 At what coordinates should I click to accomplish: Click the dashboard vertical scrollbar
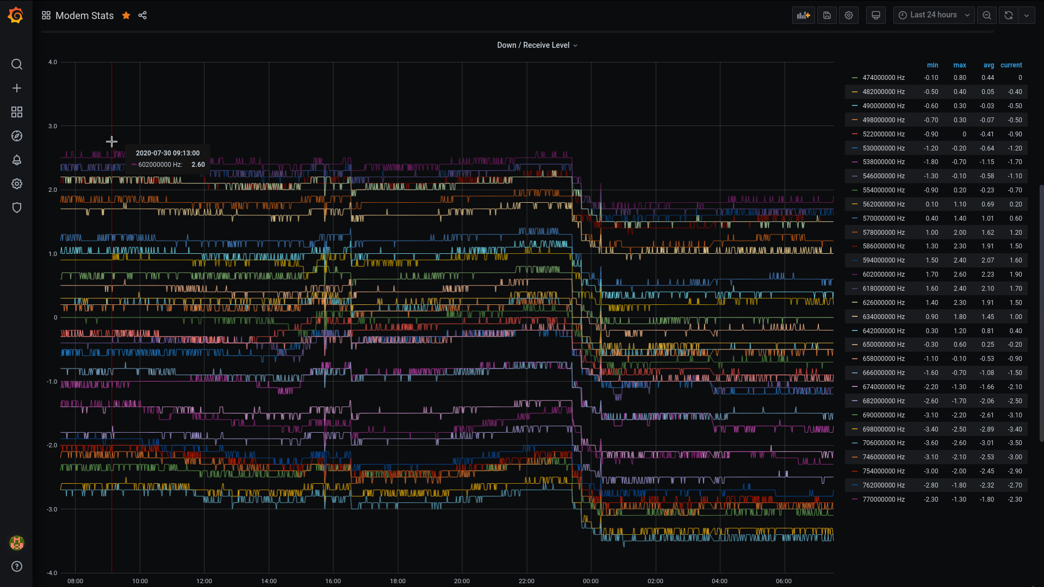coord(1041,313)
